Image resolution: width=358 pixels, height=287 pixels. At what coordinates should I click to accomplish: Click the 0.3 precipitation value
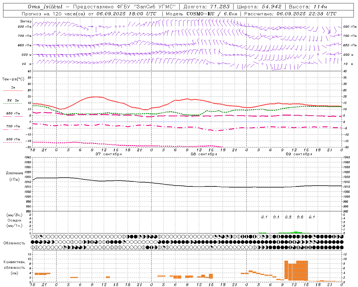pos(288,217)
